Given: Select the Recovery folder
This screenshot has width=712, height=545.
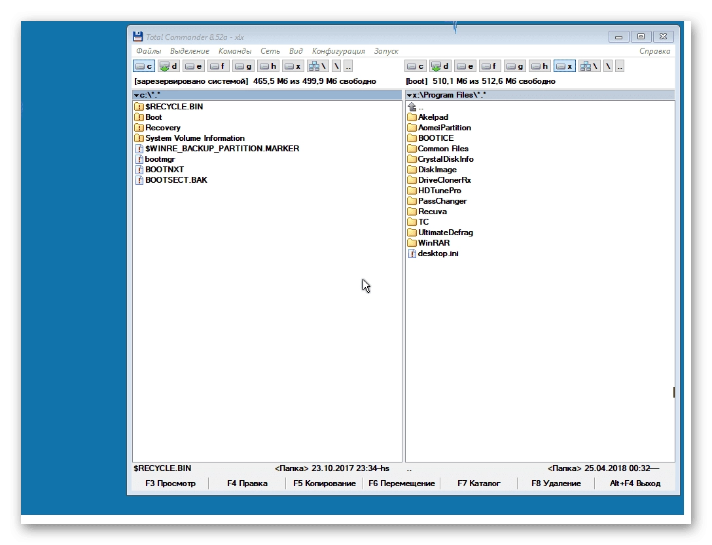Looking at the screenshot, I should point(158,128).
